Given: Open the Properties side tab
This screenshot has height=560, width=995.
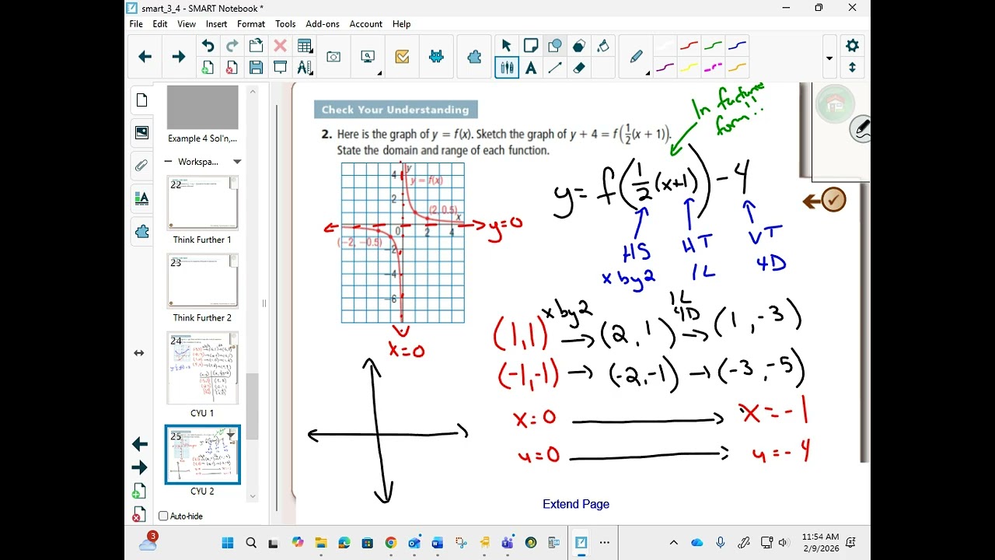Looking at the screenshot, I should point(141,198).
